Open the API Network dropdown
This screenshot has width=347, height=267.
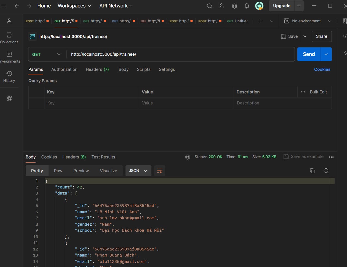(116, 6)
